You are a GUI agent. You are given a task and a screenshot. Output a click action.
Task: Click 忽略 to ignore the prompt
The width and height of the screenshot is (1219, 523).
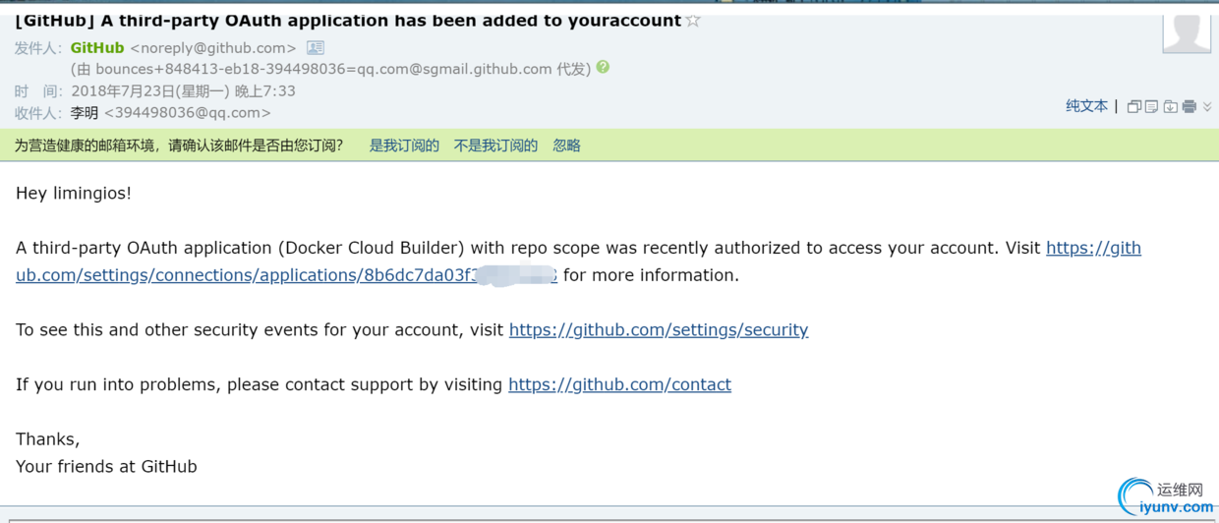[x=566, y=145]
